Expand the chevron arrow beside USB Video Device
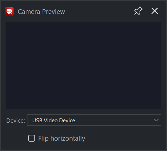Image resolution: width=167 pixels, height=151 pixels. pos(156,120)
